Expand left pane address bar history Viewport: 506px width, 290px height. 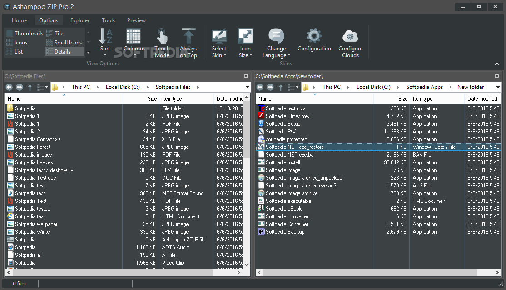pyautogui.click(x=247, y=87)
